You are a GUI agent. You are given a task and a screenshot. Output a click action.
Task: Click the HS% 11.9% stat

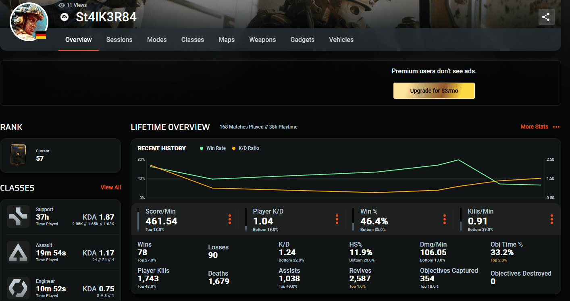(362, 252)
